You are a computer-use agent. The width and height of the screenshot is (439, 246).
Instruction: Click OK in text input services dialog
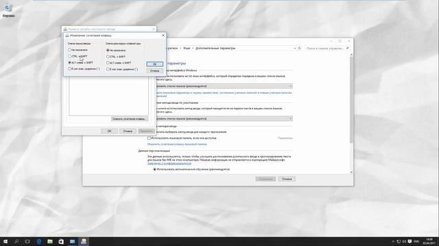coord(109,131)
